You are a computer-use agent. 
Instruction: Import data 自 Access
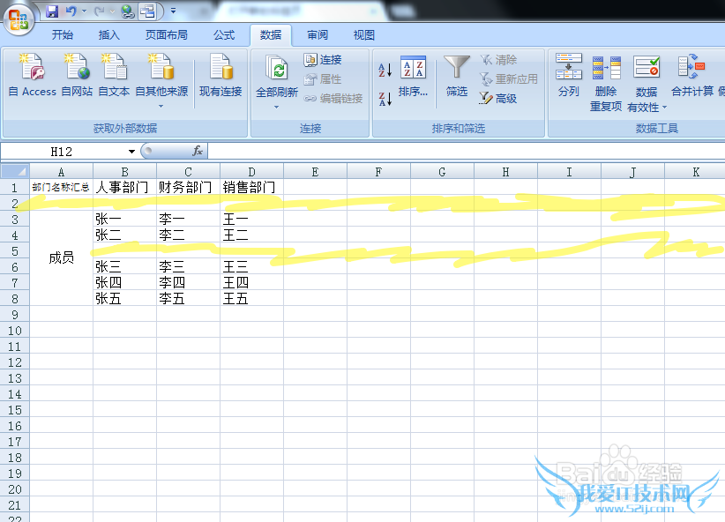33,75
